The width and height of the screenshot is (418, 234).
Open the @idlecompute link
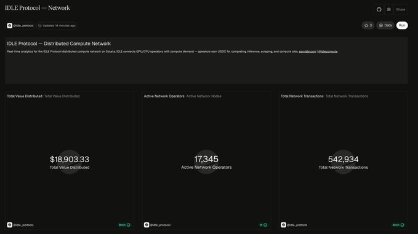click(x=328, y=52)
